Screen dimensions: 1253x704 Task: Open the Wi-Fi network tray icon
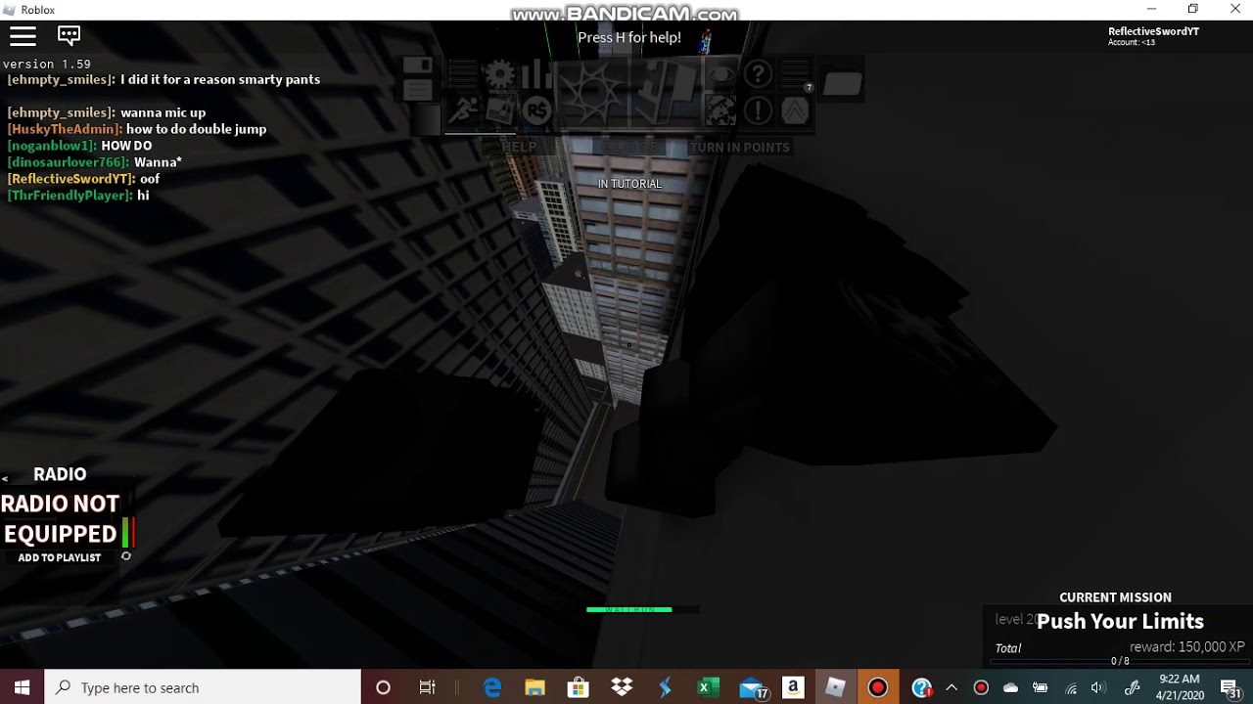coord(1071,687)
